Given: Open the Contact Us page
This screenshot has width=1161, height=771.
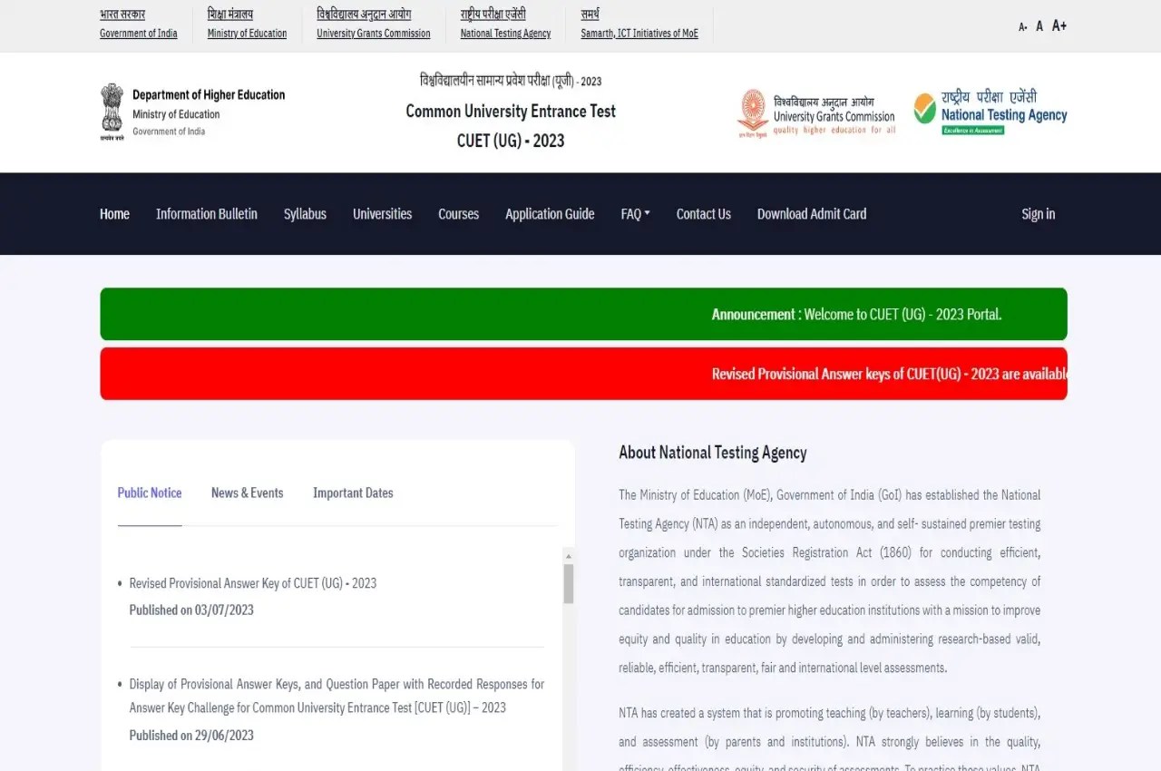Looking at the screenshot, I should pyautogui.click(x=703, y=214).
